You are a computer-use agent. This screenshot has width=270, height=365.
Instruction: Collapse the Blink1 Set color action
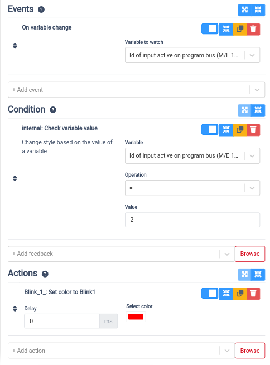pos(226,294)
